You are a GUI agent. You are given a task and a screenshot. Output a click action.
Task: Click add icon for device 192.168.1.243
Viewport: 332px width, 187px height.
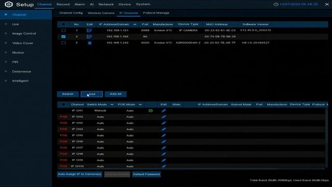[90, 43]
